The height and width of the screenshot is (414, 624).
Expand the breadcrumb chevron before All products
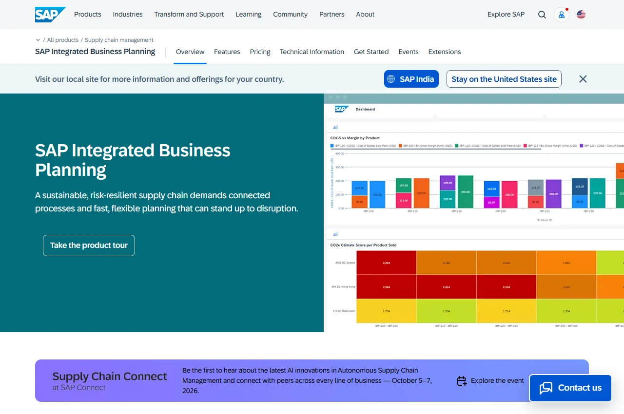pos(38,40)
